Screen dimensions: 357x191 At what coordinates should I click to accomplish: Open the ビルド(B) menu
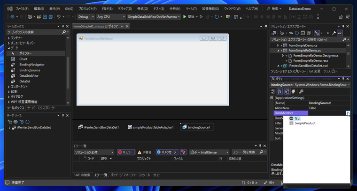click(x=107, y=9)
